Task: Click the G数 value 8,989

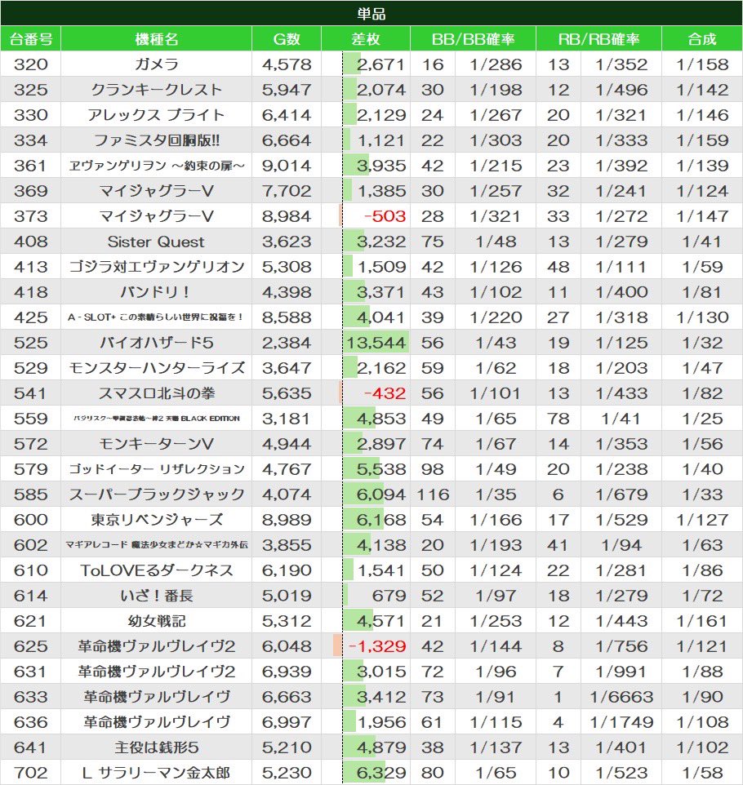Action: pyautogui.click(x=287, y=519)
